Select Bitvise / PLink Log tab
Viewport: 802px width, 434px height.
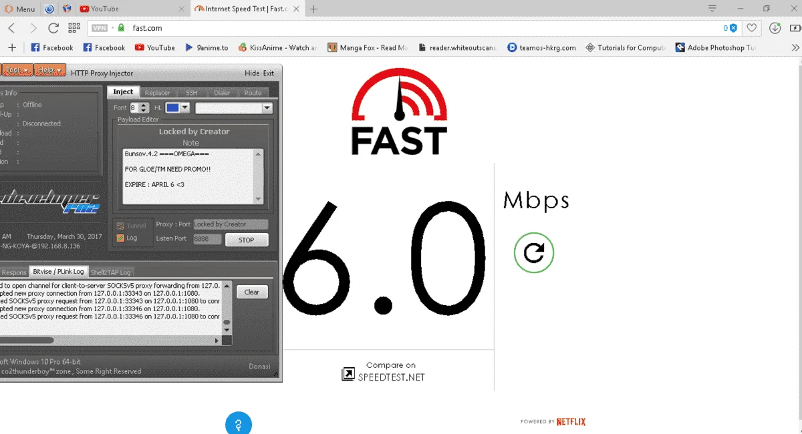point(59,271)
